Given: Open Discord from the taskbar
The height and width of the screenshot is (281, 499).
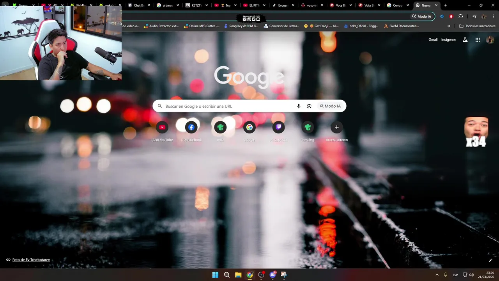Looking at the screenshot, I should [x=273, y=275].
